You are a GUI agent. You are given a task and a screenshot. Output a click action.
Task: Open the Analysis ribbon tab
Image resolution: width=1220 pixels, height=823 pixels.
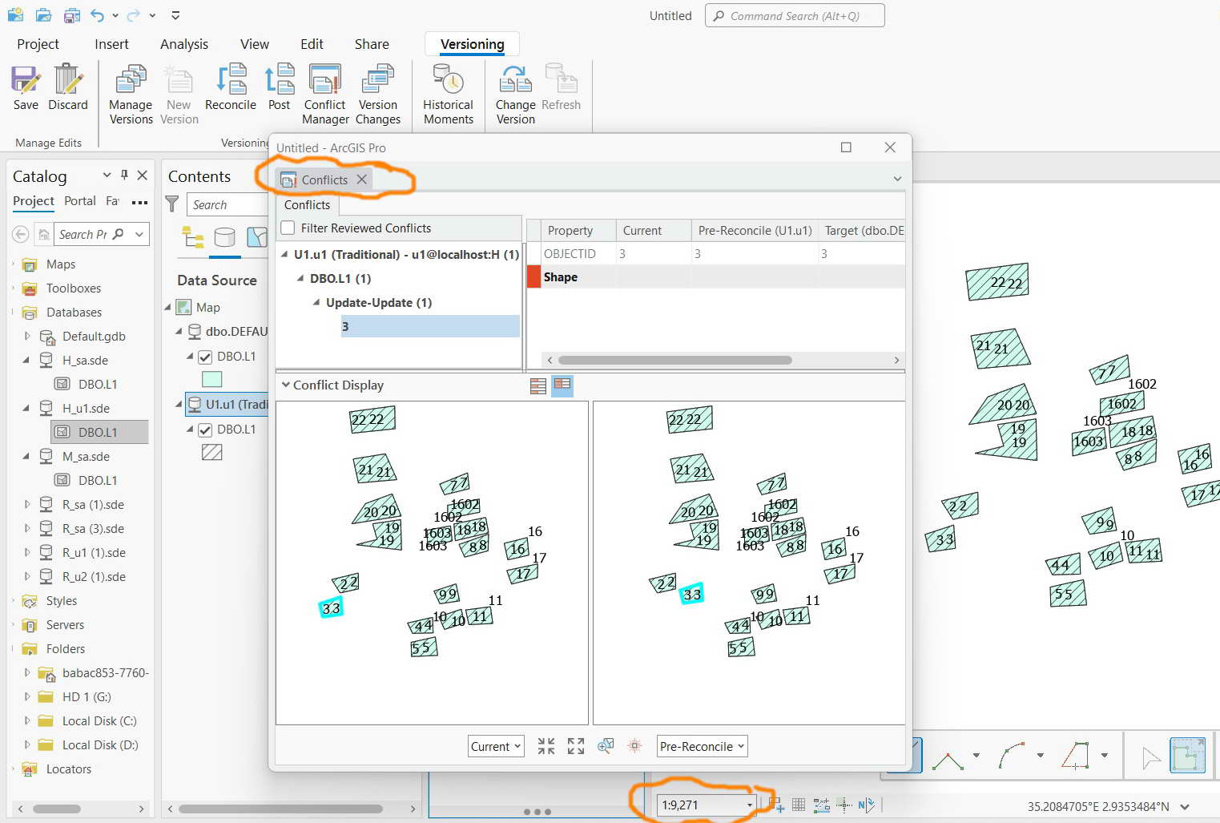pos(184,44)
